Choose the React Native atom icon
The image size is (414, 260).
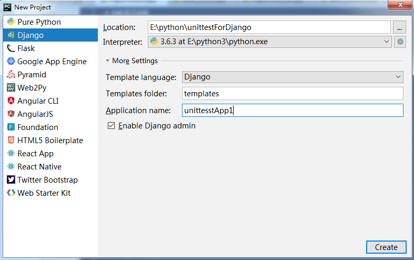11,166
